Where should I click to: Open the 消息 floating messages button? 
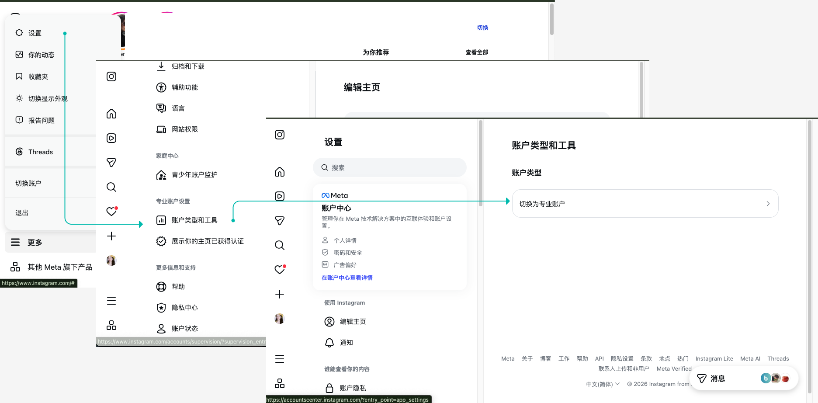coord(744,379)
